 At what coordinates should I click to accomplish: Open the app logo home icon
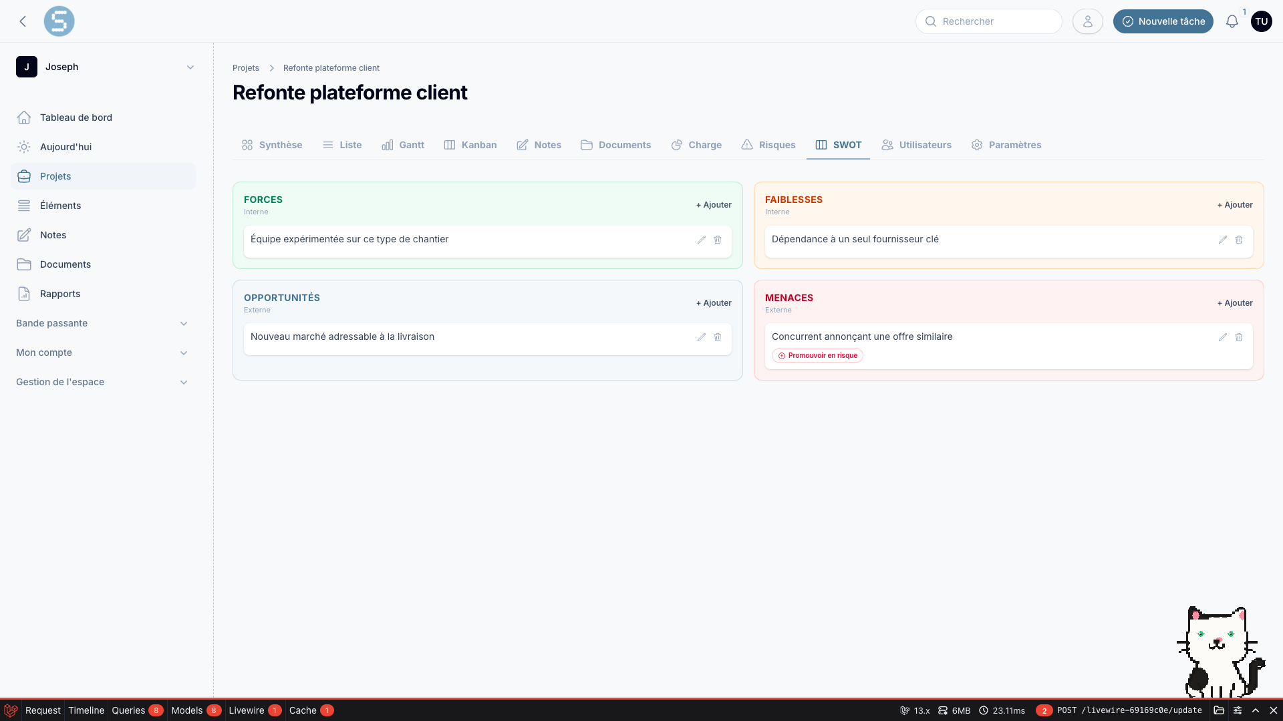(59, 21)
